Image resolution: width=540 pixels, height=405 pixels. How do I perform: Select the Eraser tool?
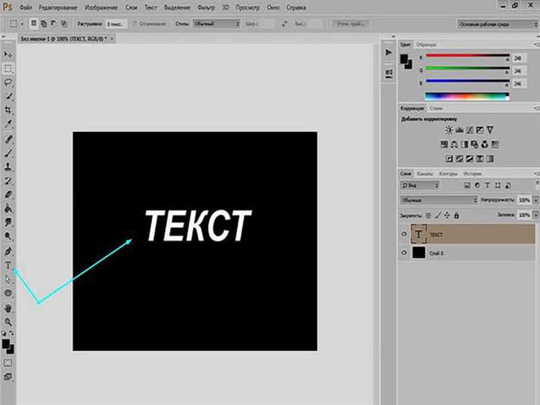[8, 195]
